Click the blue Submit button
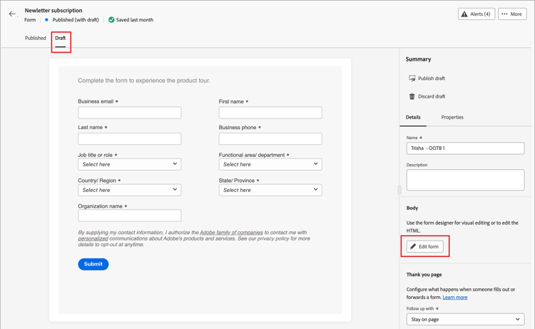Viewport: 535px width, 329px height. pos(93,264)
